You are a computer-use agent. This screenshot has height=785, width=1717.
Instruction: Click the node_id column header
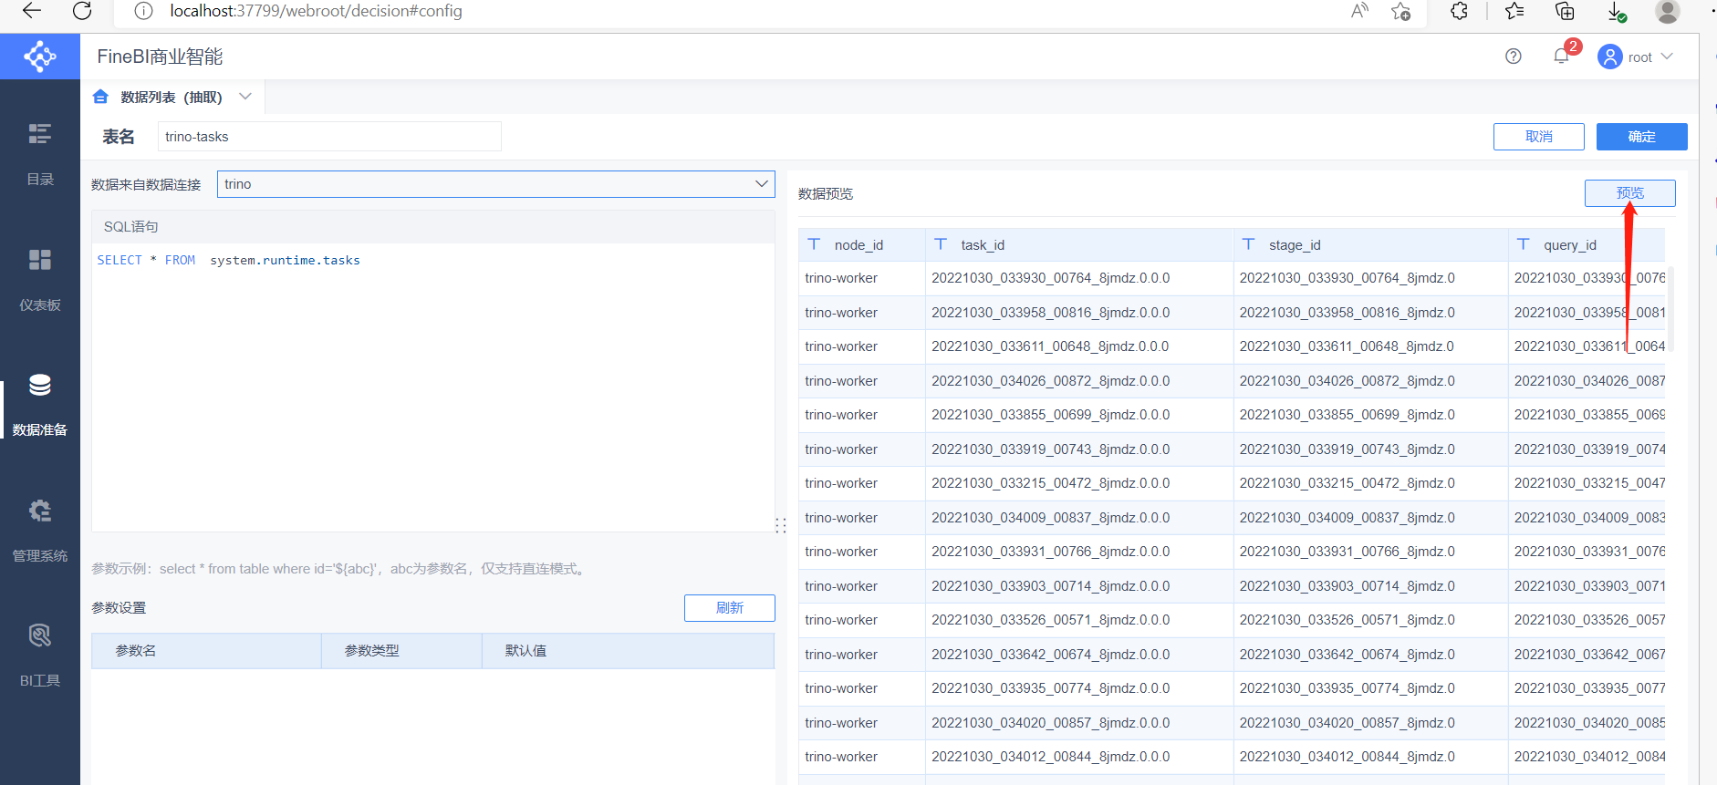click(861, 244)
